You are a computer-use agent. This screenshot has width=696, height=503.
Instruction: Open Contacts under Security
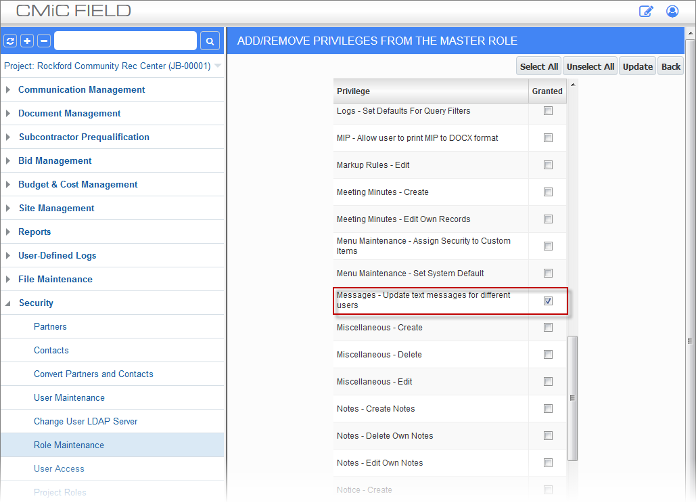point(51,350)
